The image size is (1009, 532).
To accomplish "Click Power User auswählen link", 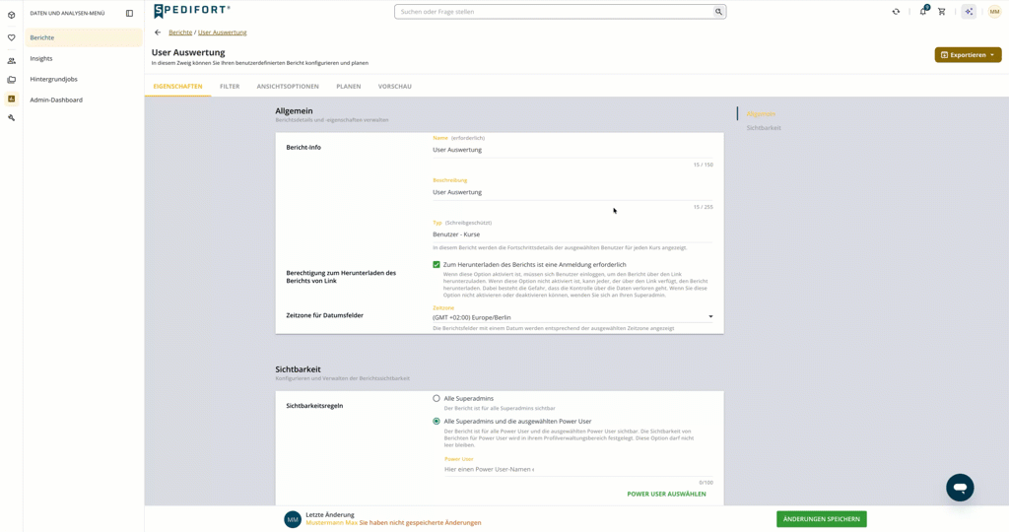I will coord(666,494).
